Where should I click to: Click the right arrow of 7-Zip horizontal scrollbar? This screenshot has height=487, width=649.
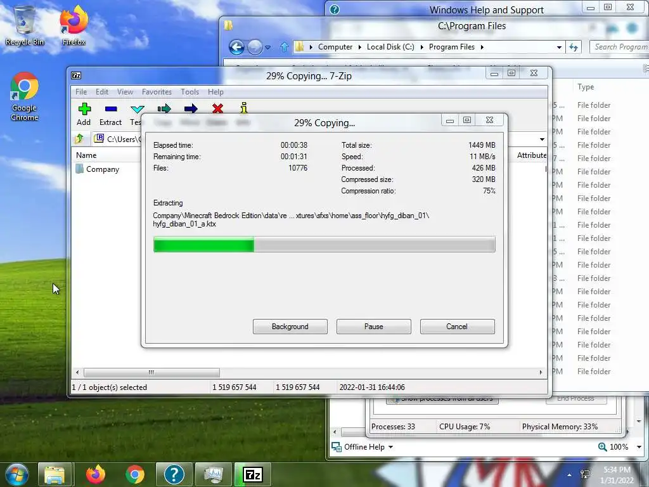[x=541, y=372]
